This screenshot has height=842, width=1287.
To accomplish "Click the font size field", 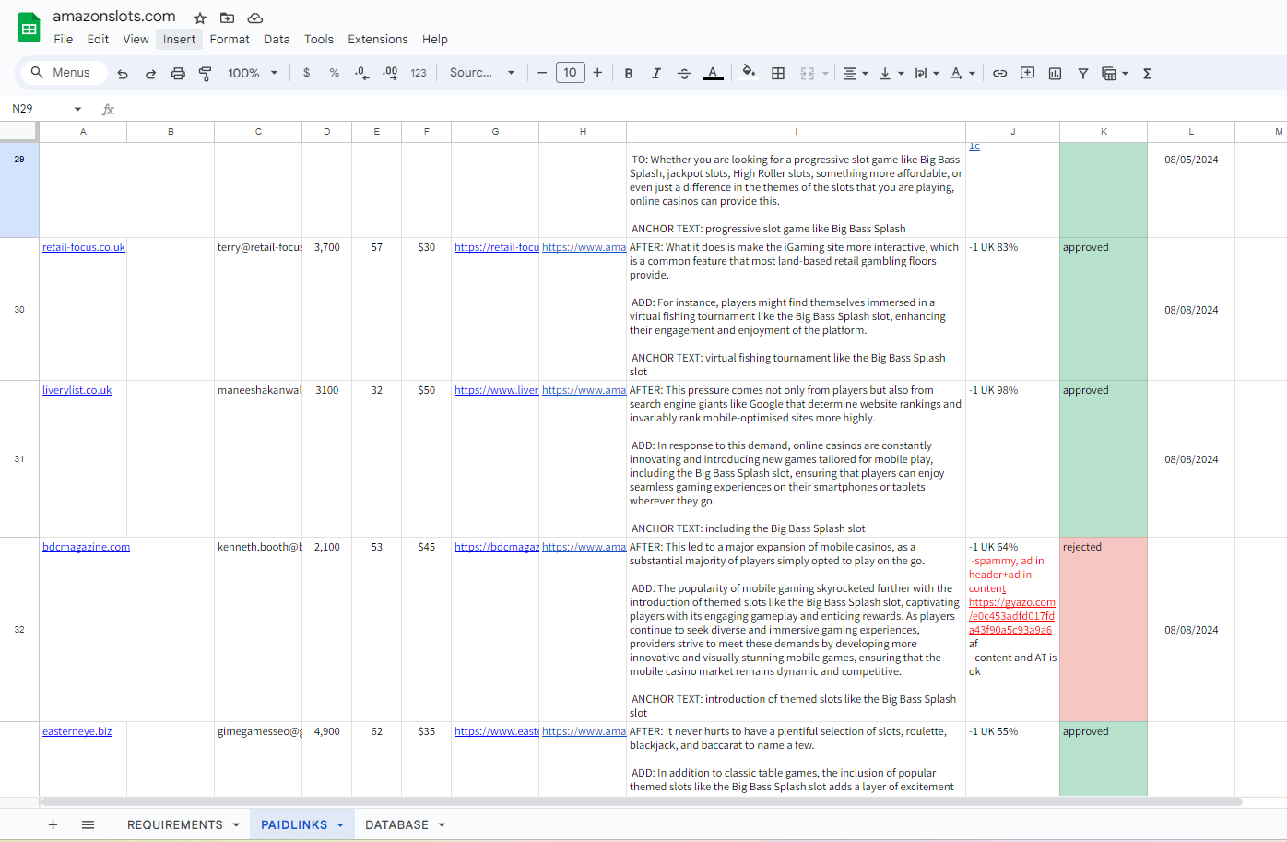I will tap(571, 73).
